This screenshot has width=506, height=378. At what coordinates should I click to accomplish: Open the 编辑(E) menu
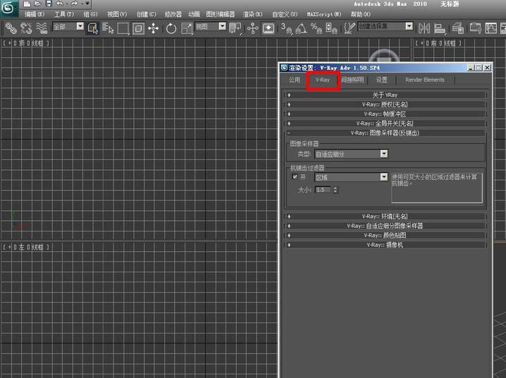(x=35, y=14)
